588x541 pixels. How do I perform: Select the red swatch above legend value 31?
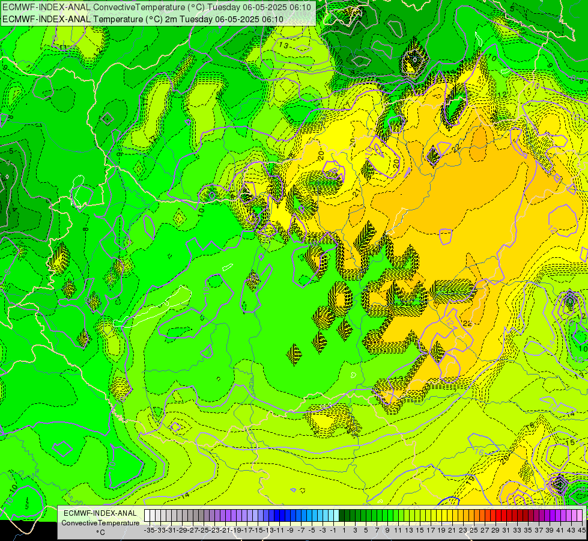point(504,515)
